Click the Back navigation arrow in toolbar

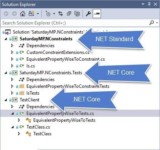pyautogui.click(x=6, y=14)
